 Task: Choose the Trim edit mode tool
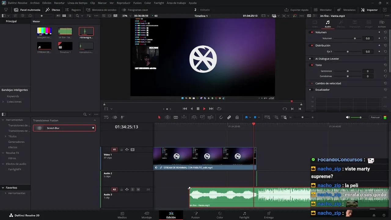[167, 117]
